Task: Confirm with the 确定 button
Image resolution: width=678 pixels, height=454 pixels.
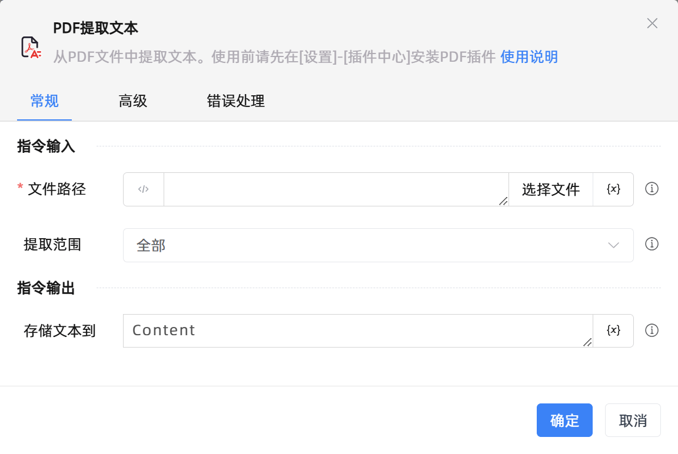Action: [564, 420]
